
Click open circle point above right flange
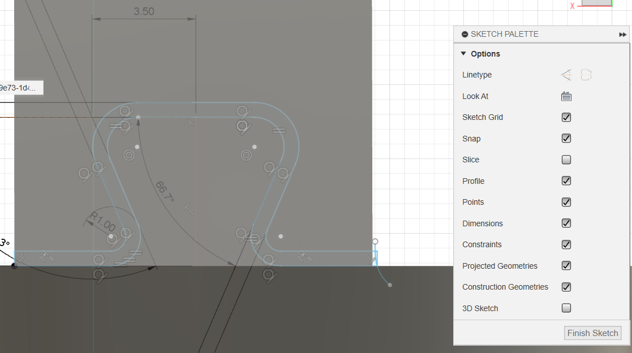pyautogui.click(x=375, y=242)
